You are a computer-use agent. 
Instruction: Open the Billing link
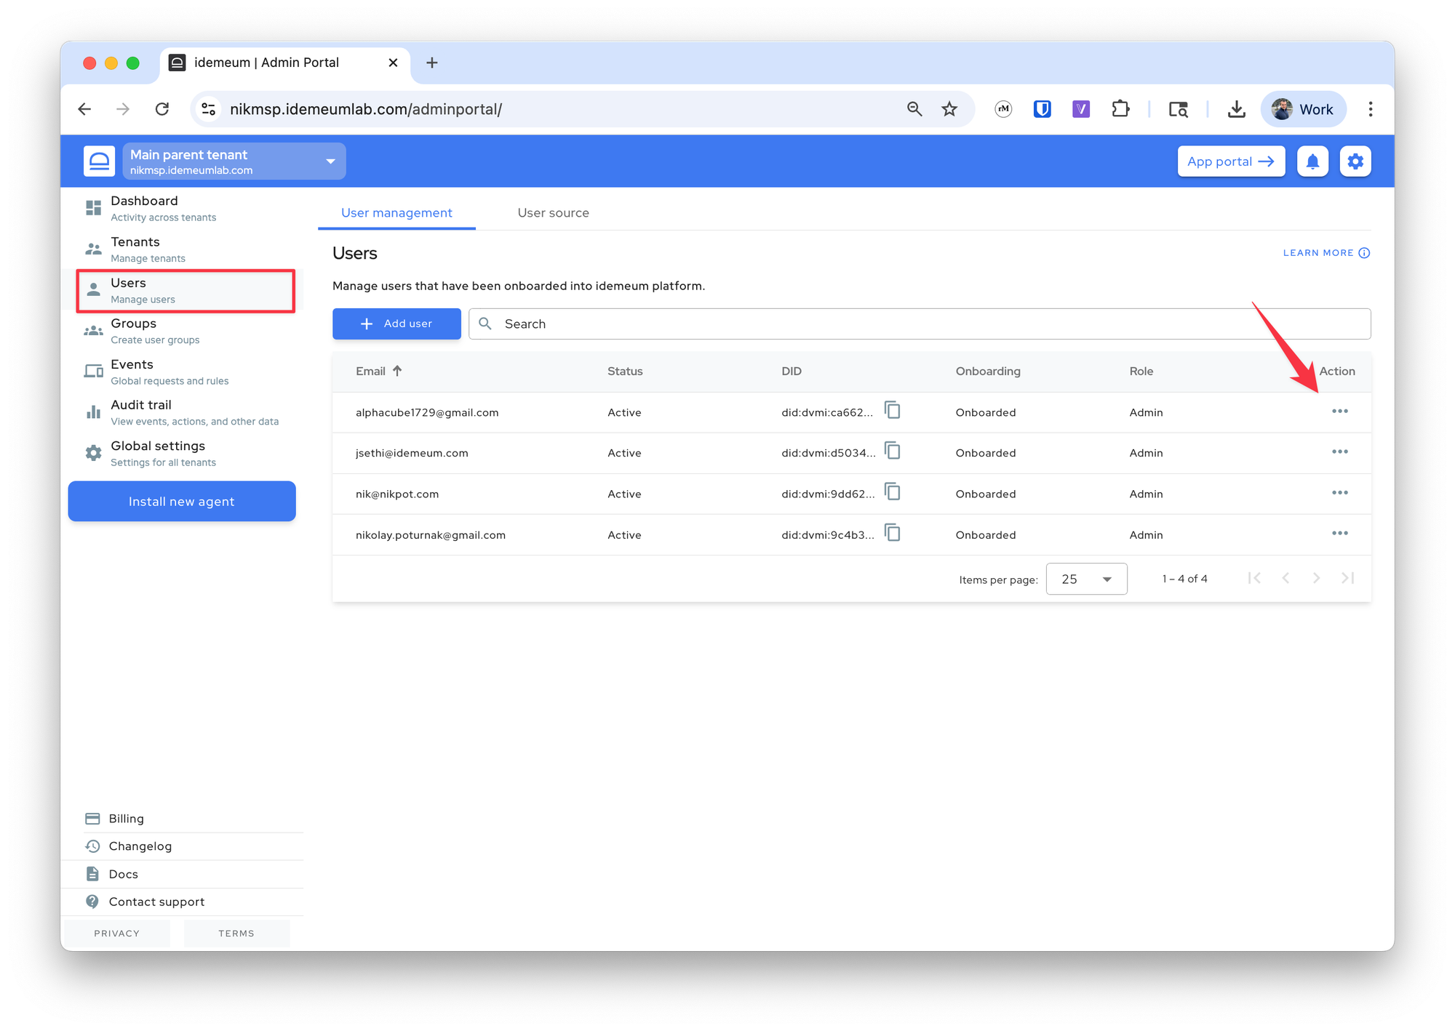click(125, 819)
